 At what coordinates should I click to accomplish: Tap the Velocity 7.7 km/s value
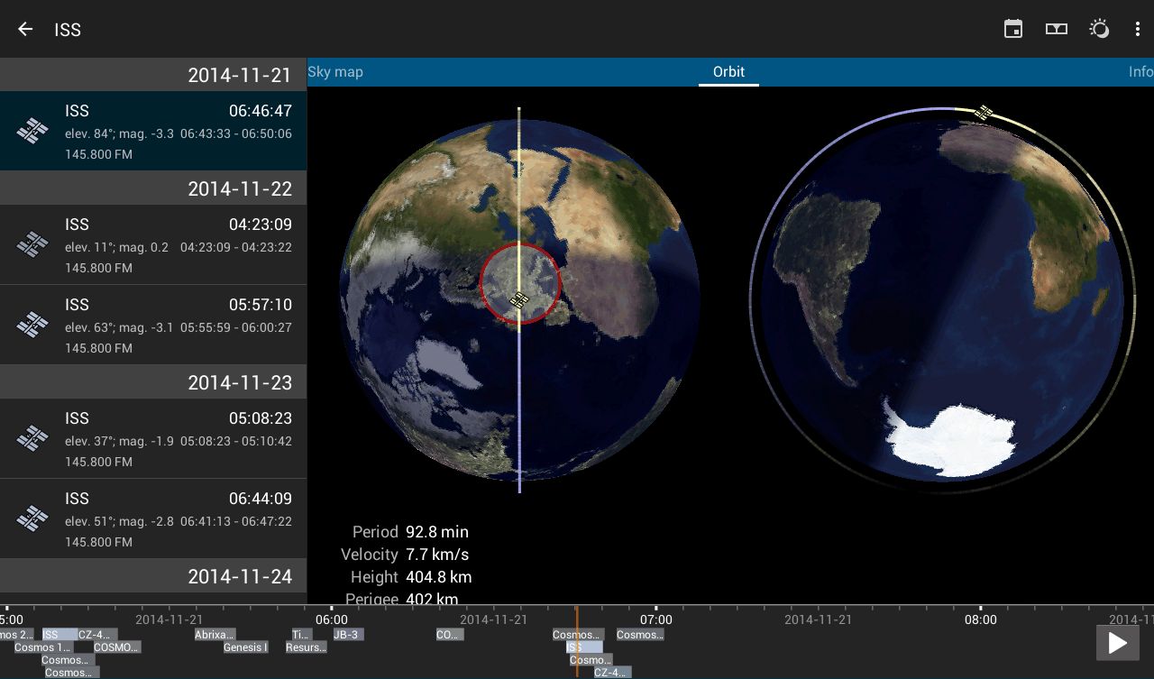437,555
